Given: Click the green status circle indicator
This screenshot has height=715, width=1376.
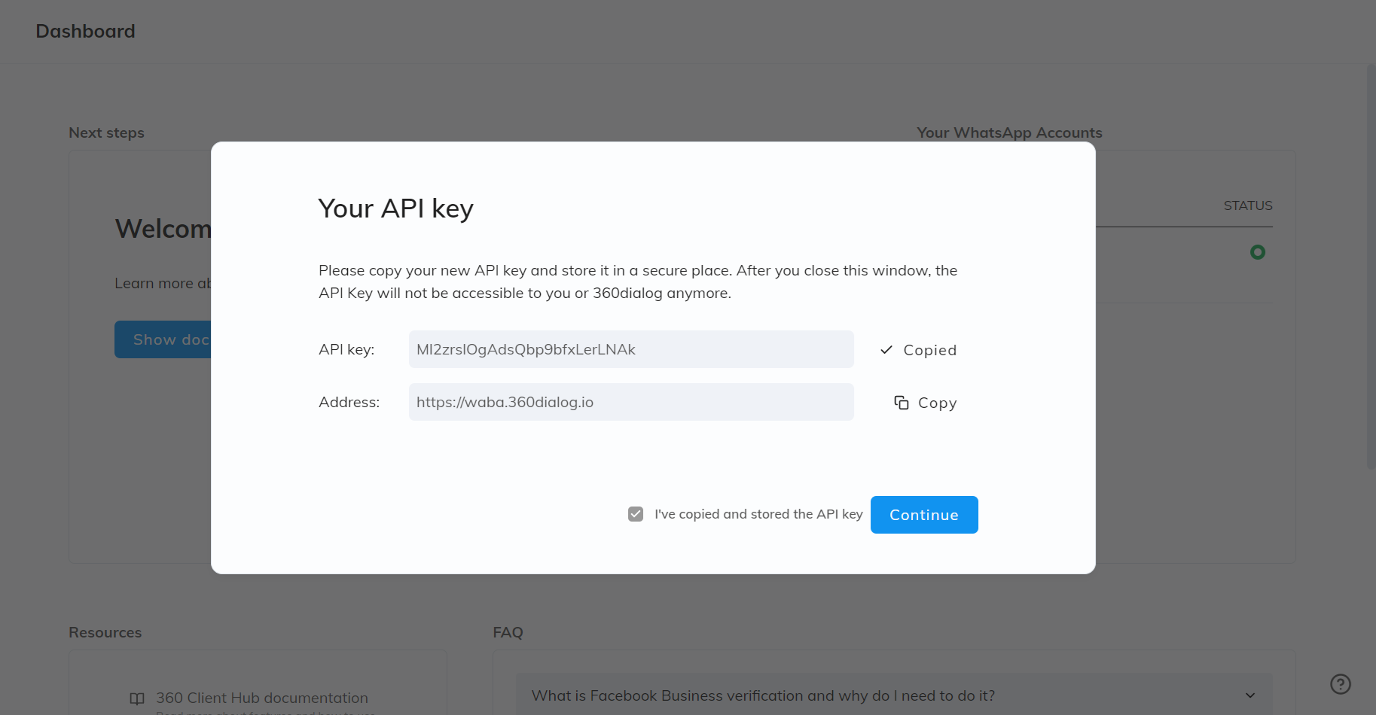Looking at the screenshot, I should [x=1257, y=252].
